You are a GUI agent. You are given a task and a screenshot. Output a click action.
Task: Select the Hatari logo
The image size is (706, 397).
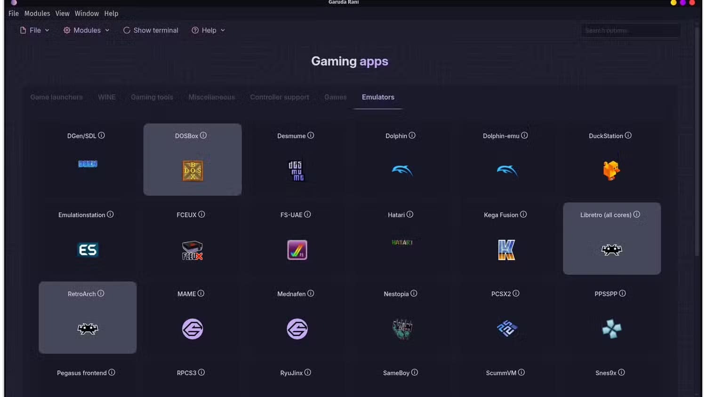click(402, 242)
